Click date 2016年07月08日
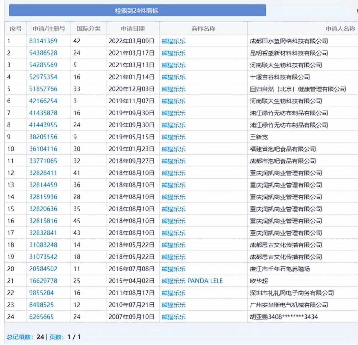Image resolution: width=358 pixels, height=345 pixels. coord(132,269)
